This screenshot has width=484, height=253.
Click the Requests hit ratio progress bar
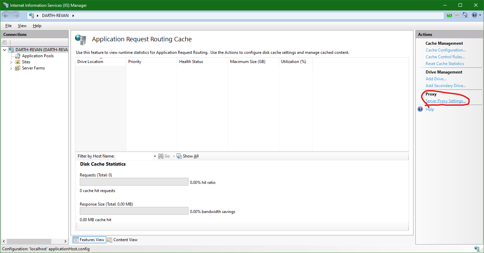coord(133,182)
